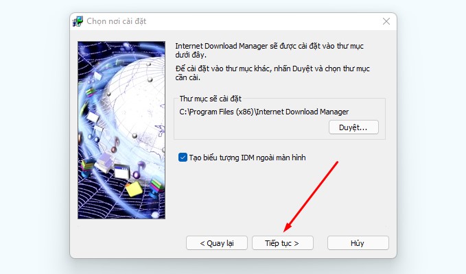Untick the Tạo biểu tượng IDM checkbox
This screenshot has height=274, width=466.
(183, 158)
